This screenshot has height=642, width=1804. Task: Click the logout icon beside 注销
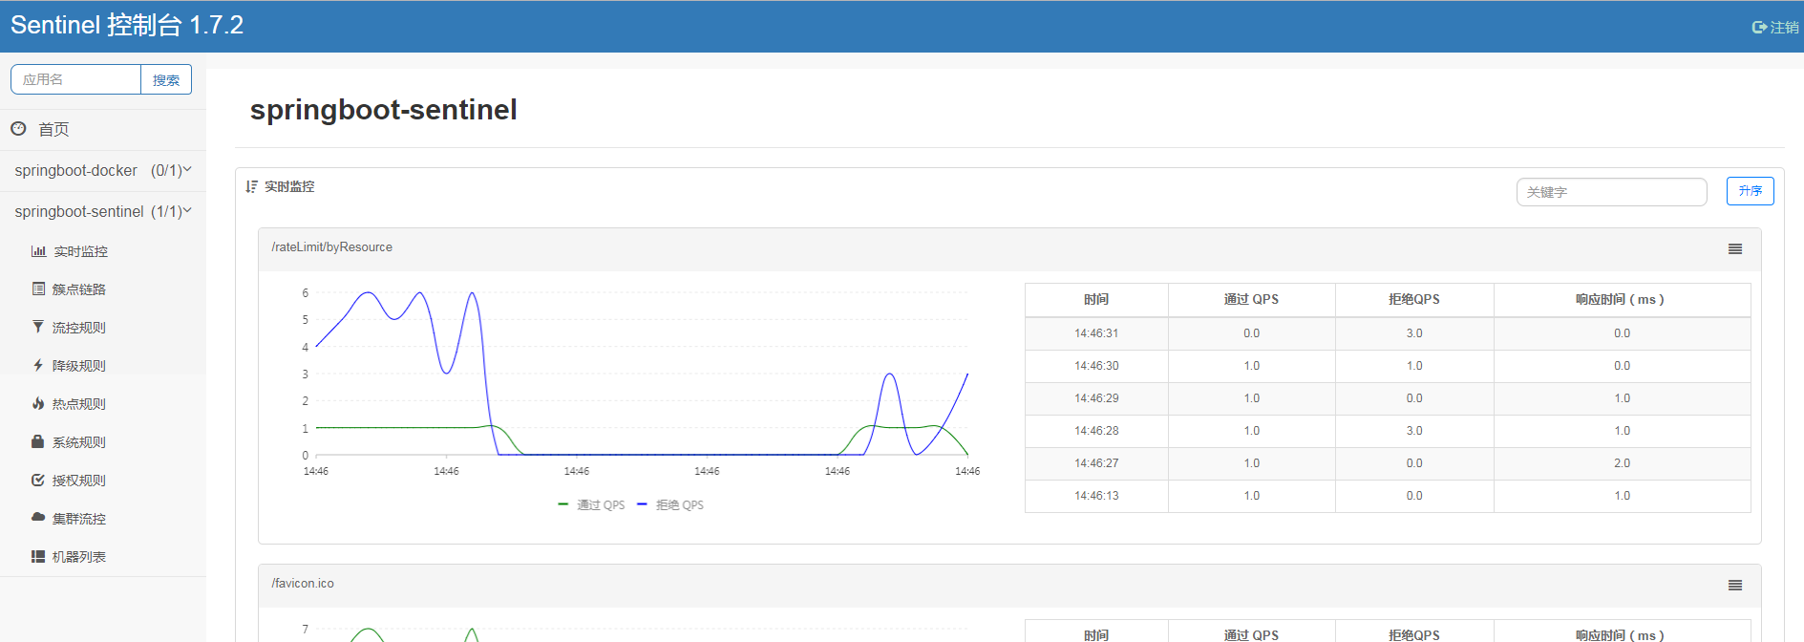click(1759, 28)
